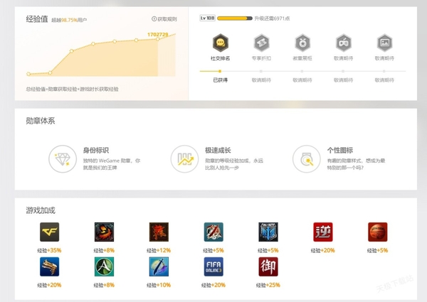The width and height of the screenshot is (427, 302).
Task: Select the FIFA Online 3 game icon
Action: (x=213, y=266)
